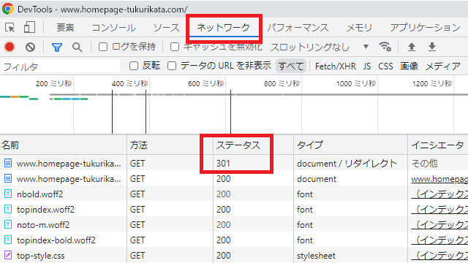Click document icon of the 200 document row

pyautogui.click(x=8, y=178)
